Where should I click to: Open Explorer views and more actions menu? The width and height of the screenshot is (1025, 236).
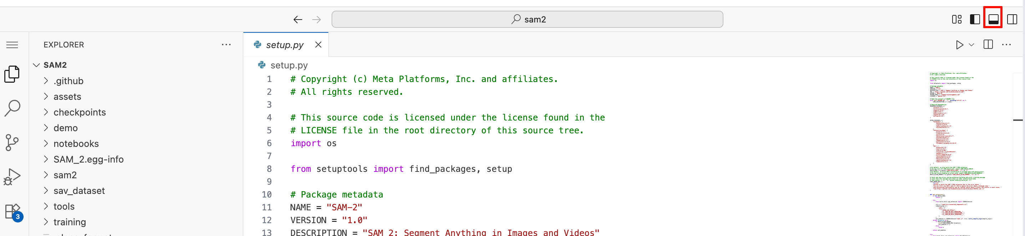pos(226,45)
